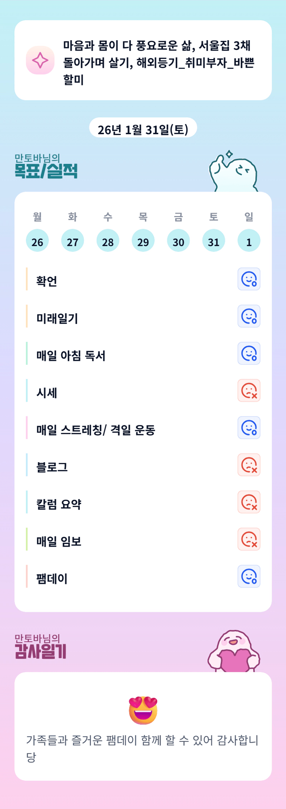This screenshot has height=809, width=286.
Task: Toggle the smiley status for 미래일기
Action: pos(249,316)
